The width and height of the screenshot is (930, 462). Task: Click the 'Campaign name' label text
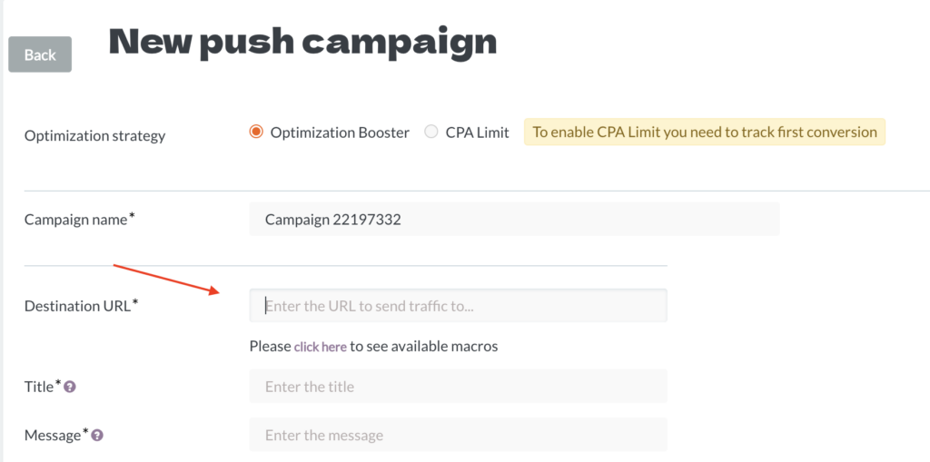pyautogui.click(x=76, y=220)
